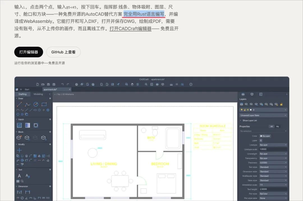Collapse the Block section

tap(17, 132)
